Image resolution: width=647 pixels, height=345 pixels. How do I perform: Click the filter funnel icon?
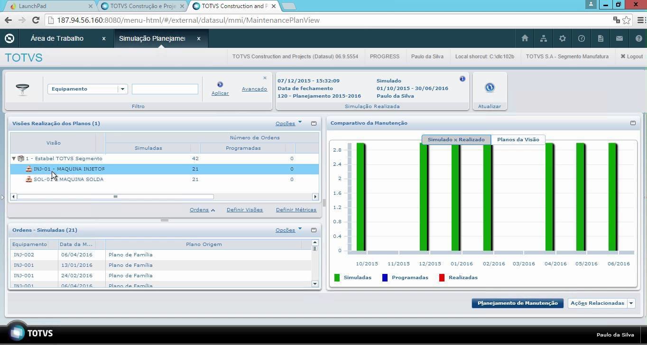click(x=22, y=89)
